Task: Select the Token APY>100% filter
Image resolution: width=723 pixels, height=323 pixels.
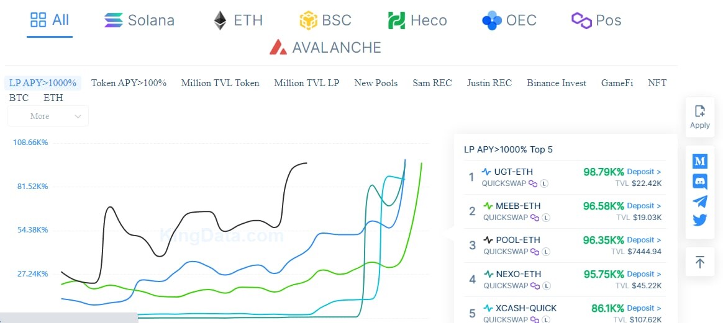Action: click(x=129, y=83)
